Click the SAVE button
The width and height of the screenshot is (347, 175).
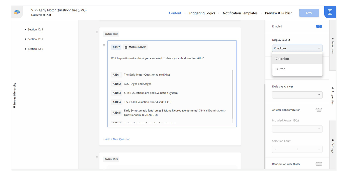(309, 13)
